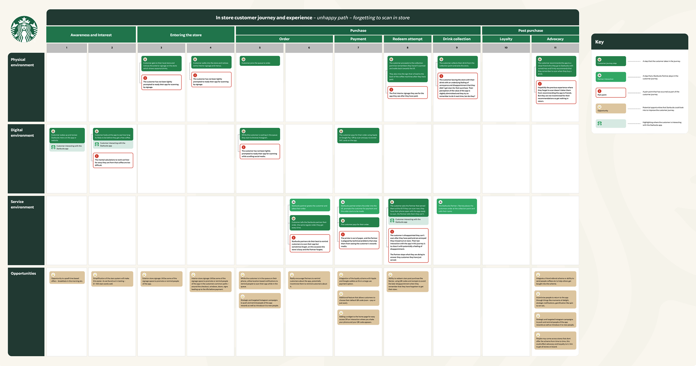Click the 'Pain point' box in the Key
This screenshot has height=366, width=696.
pos(611,93)
